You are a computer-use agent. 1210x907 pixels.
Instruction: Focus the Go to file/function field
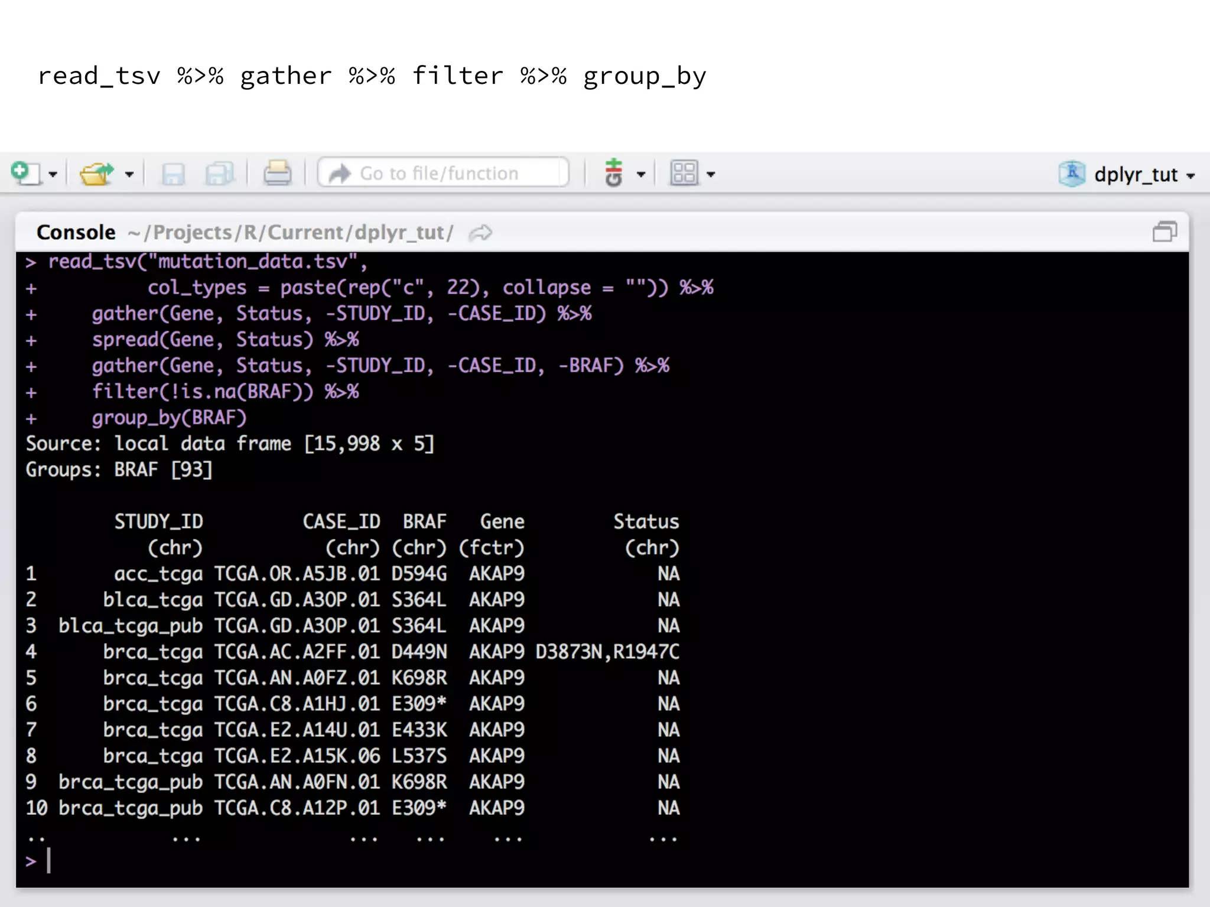[443, 173]
